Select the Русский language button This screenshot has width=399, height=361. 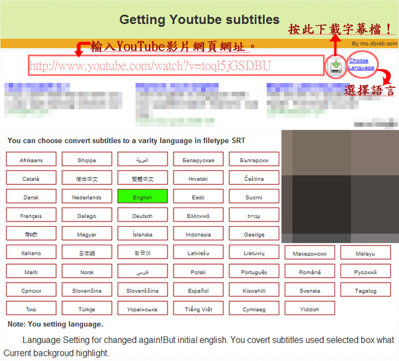pos(365,271)
